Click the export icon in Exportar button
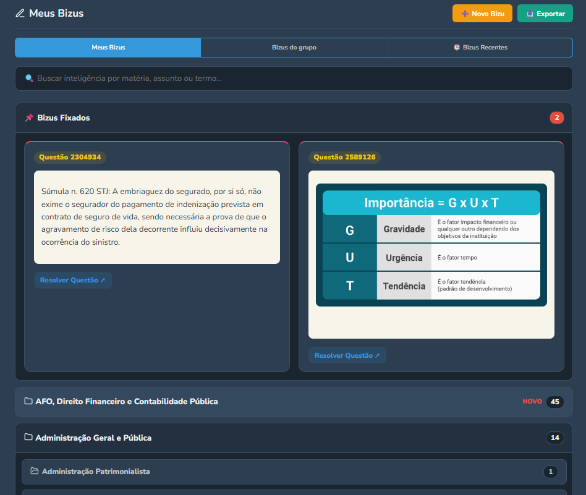This screenshot has height=495, width=586. tap(530, 14)
